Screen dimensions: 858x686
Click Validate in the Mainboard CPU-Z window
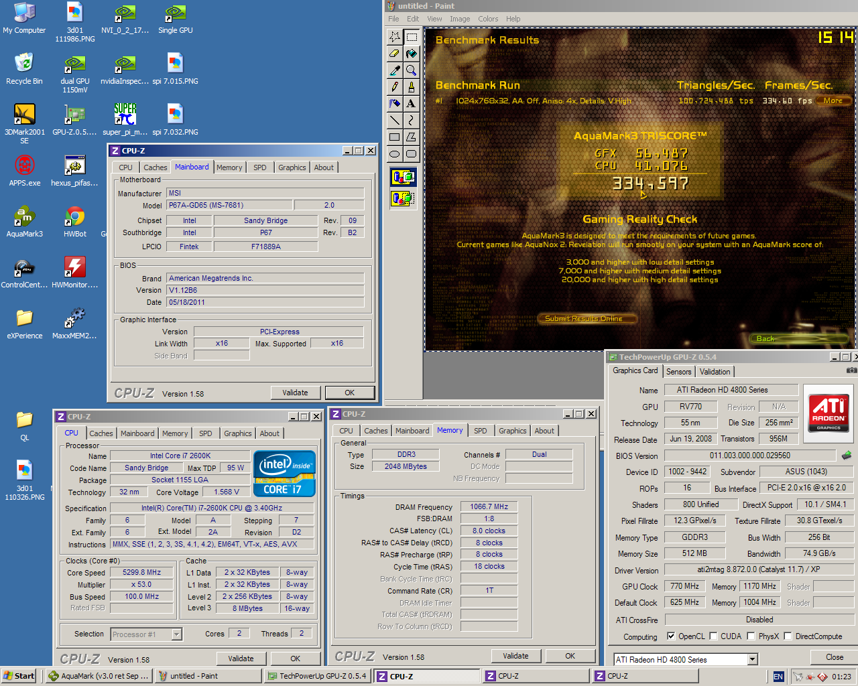tap(295, 393)
